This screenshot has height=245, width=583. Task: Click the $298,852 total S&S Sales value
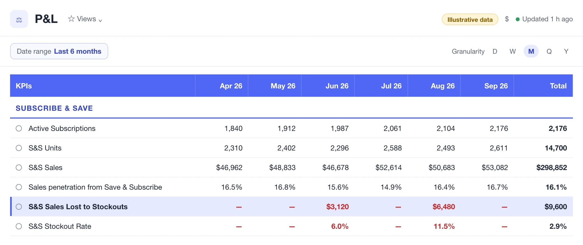(552, 168)
